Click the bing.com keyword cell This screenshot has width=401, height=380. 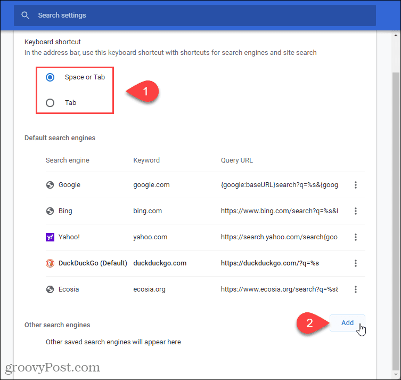pos(148,211)
